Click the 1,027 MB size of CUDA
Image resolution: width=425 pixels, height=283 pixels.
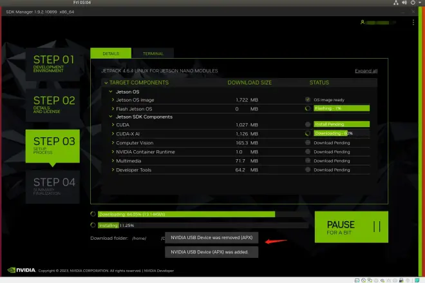(x=247, y=125)
